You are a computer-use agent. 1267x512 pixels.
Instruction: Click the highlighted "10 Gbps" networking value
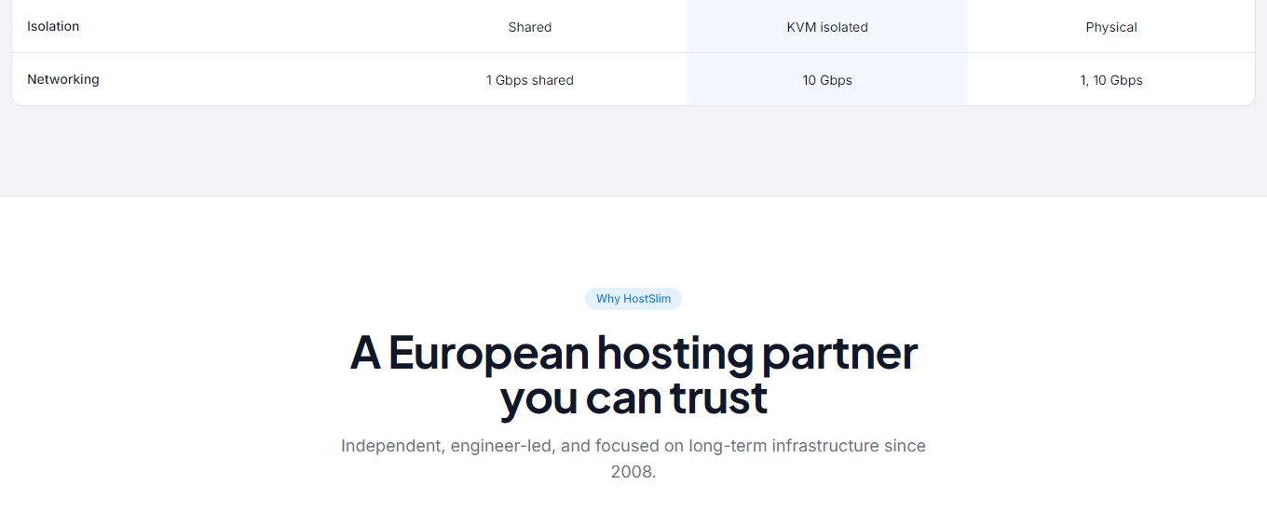point(827,80)
